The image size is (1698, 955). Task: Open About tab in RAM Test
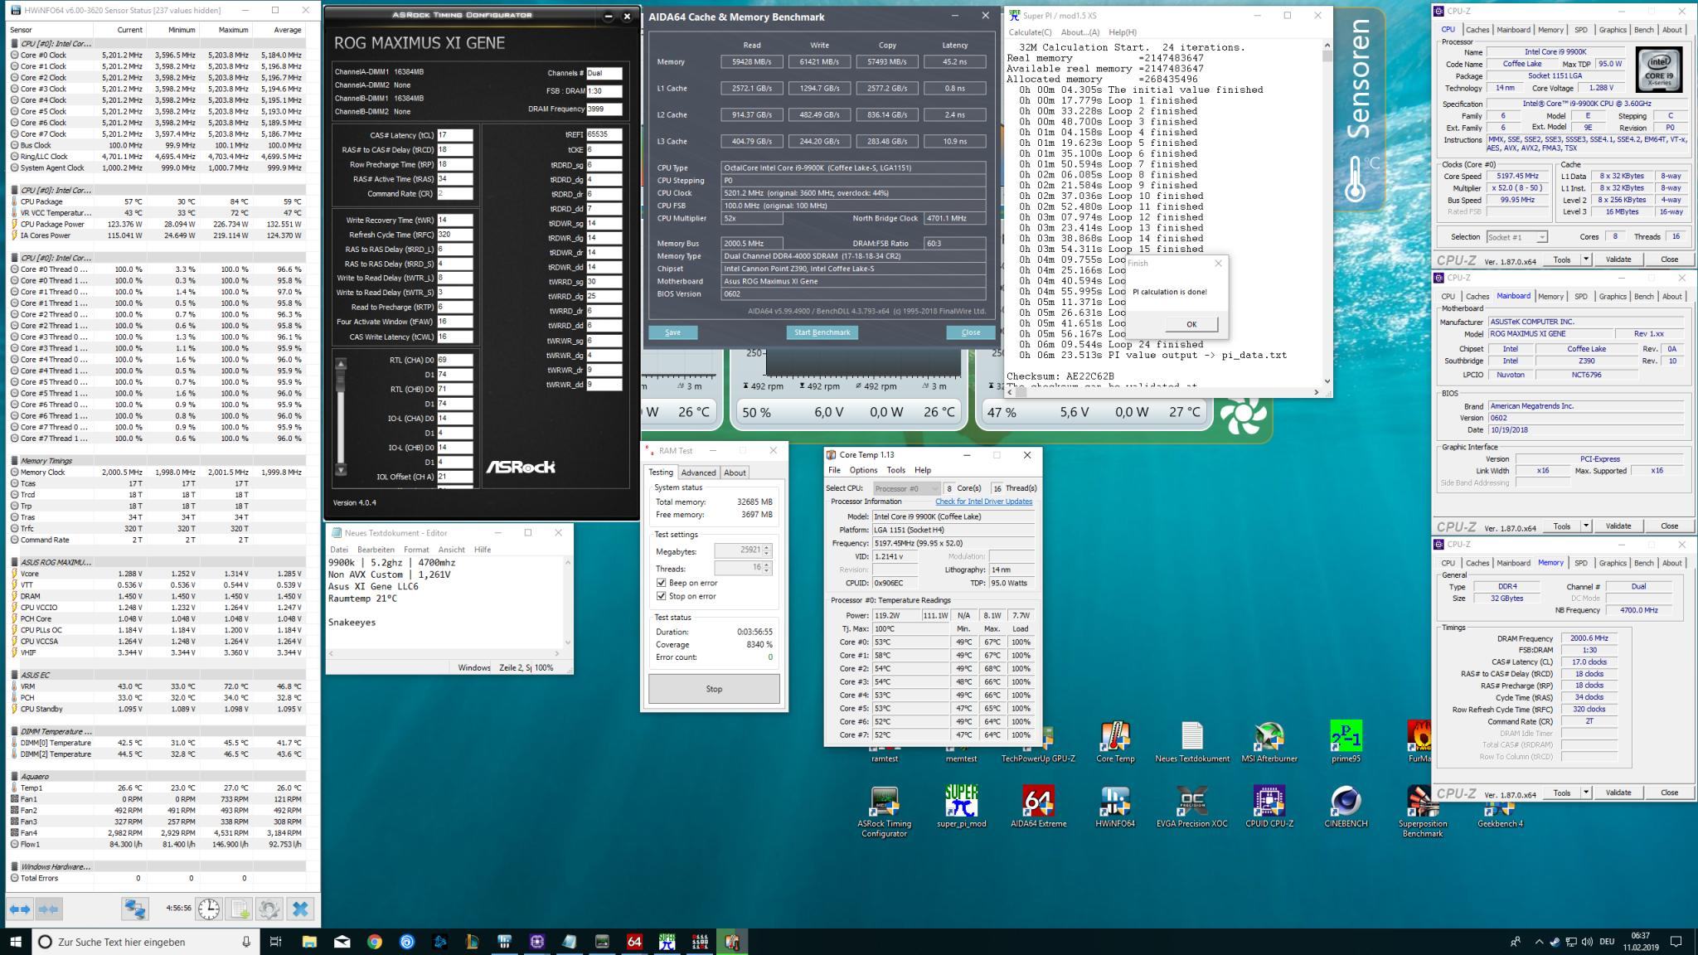735,473
